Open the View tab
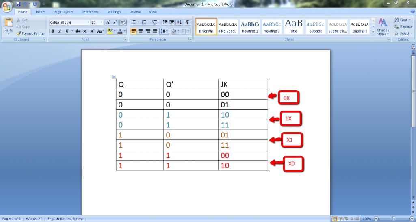 [x=153, y=12]
